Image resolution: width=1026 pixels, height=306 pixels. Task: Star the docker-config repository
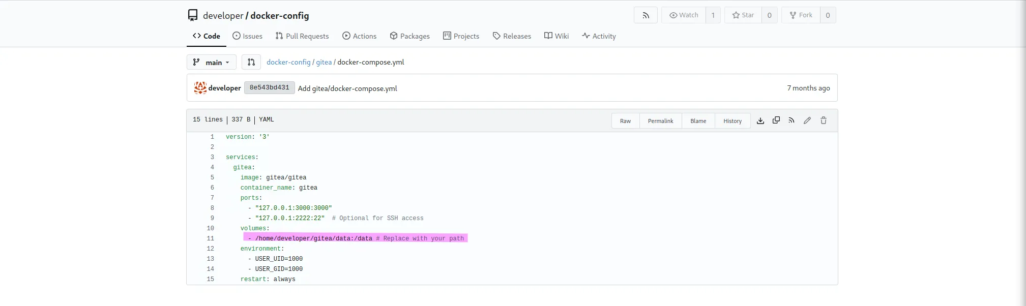coord(743,15)
